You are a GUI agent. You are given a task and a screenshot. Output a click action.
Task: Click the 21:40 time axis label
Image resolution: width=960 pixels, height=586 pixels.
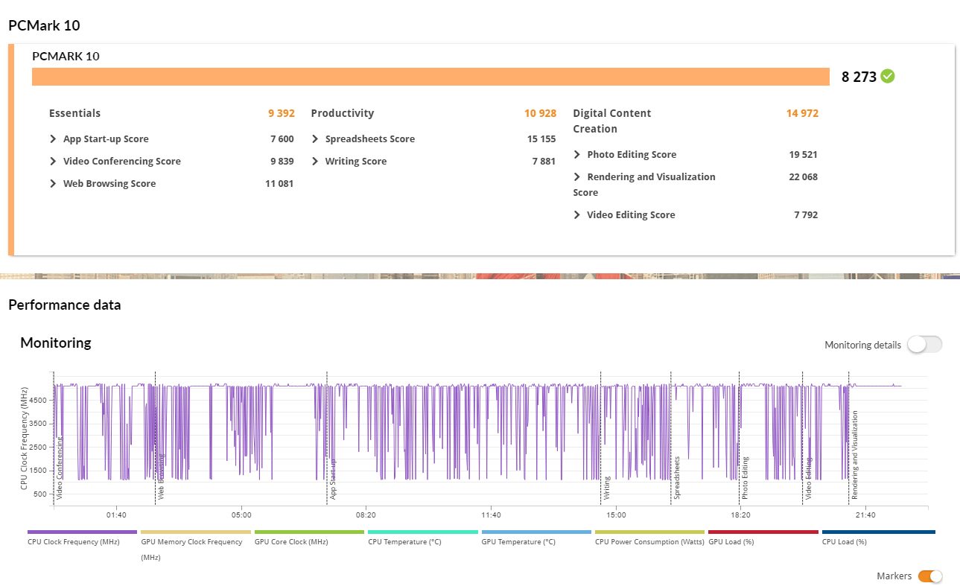coord(865,515)
